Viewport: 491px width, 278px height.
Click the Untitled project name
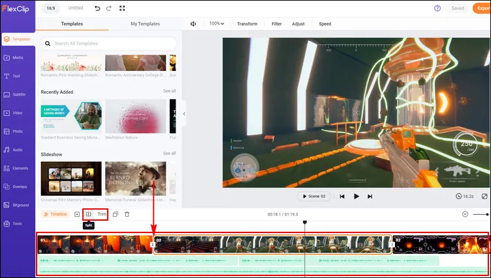click(x=76, y=8)
